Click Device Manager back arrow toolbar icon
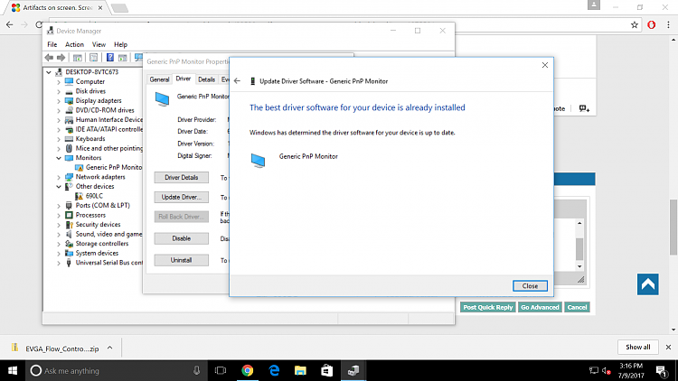 [x=49, y=58]
